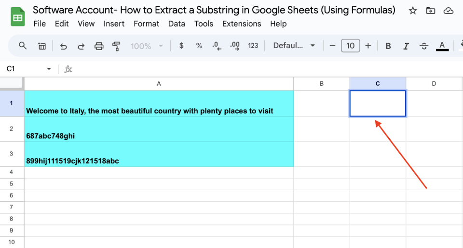Select row 1 header
The width and height of the screenshot is (463, 248).
[x=12, y=103]
